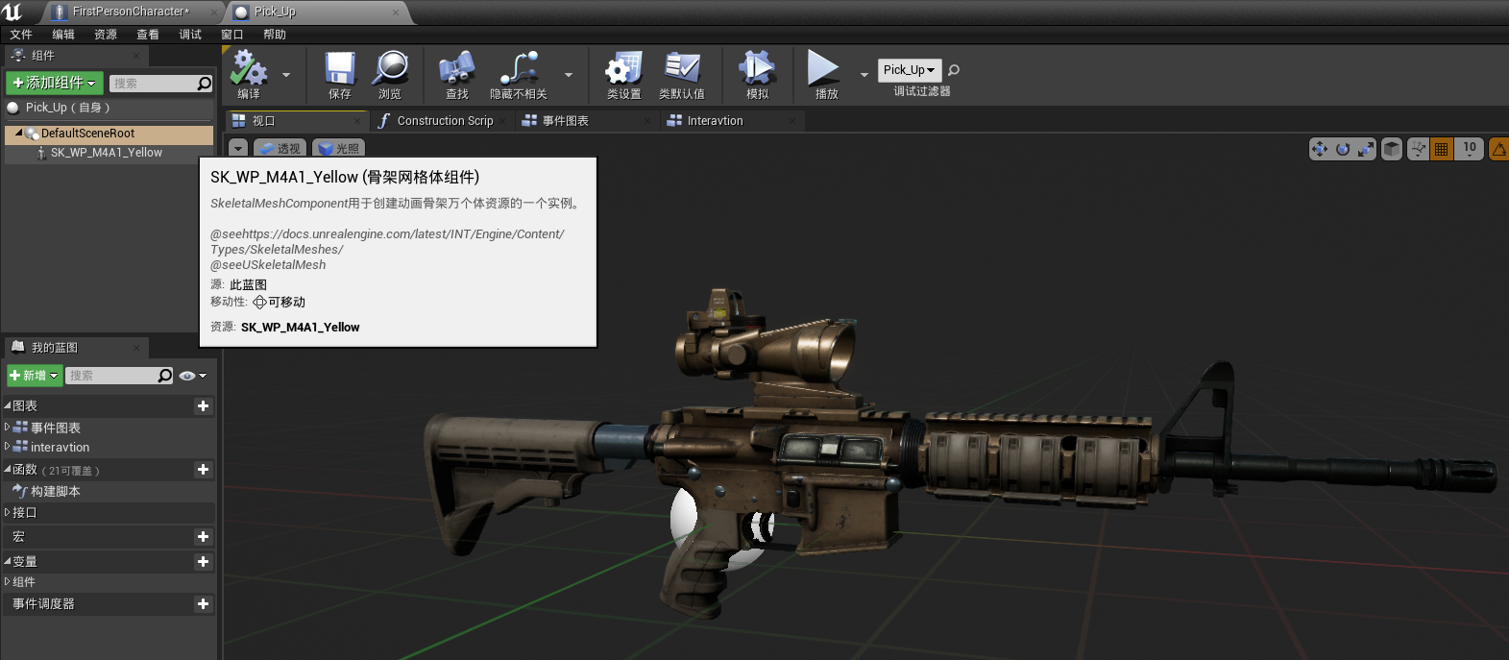Toggle 隐藏不相关 hide unrelated icon
The height and width of the screenshot is (660, 1509).
click(x=519, y=74)
